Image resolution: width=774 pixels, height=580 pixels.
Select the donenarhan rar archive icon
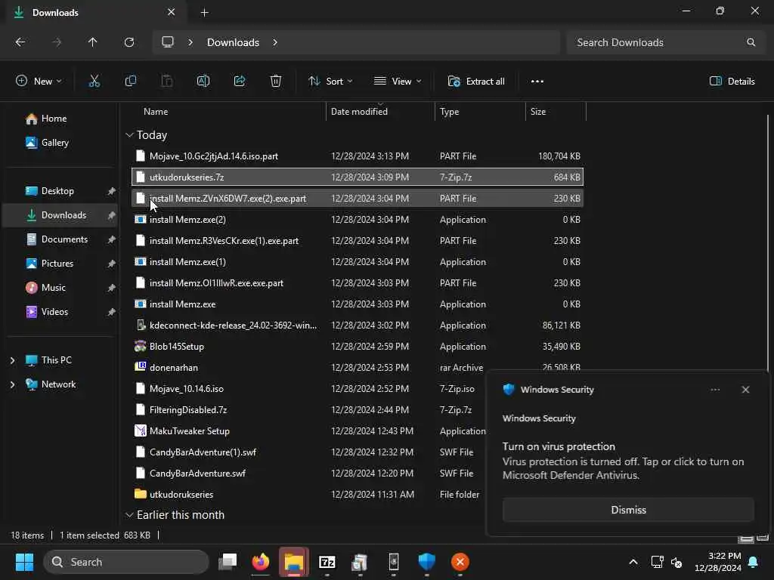click(x=140, y=368)
